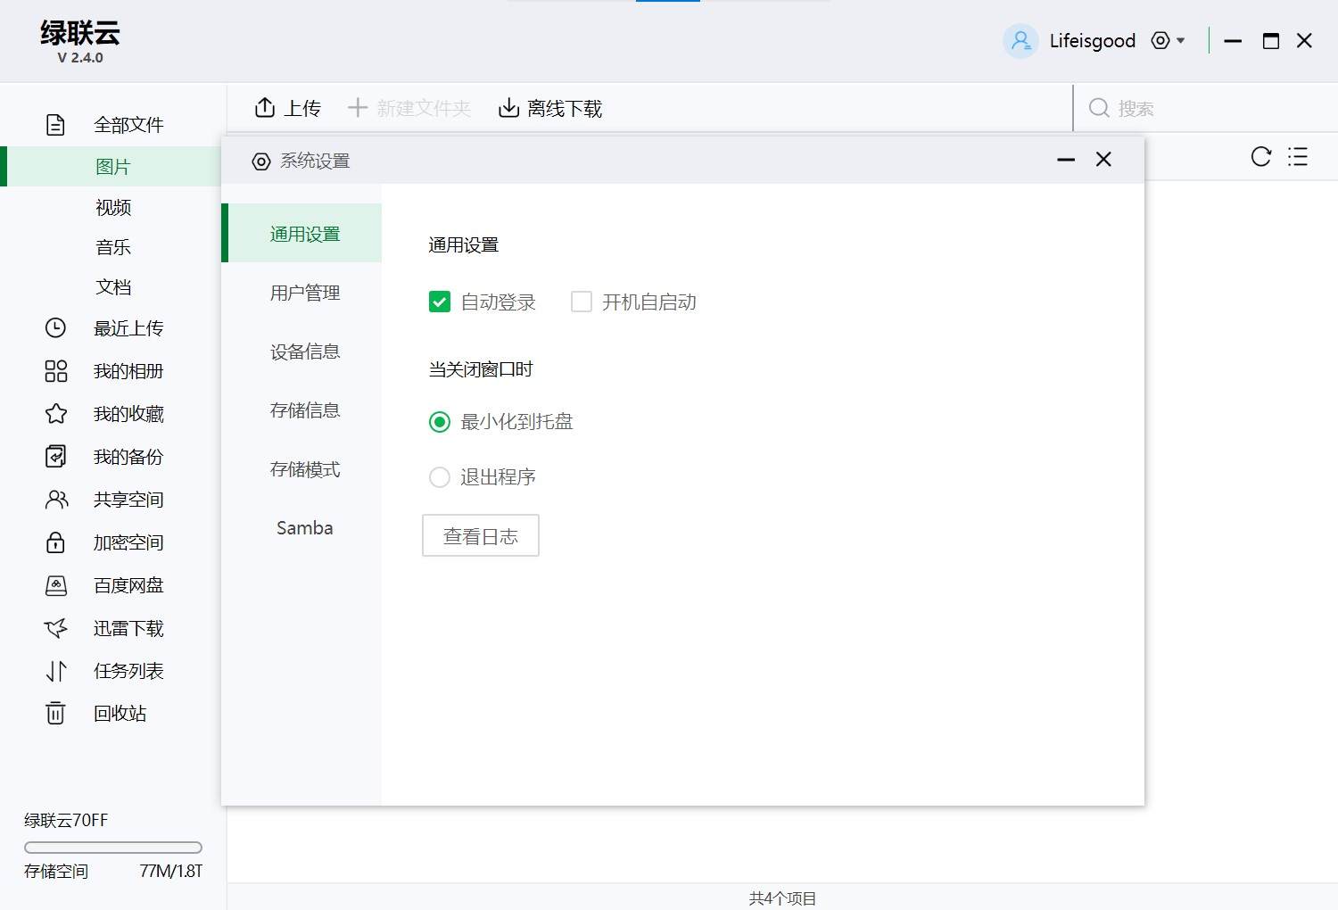
Task: Click Encrypted Space lock icon
Action: click(55, 542)
